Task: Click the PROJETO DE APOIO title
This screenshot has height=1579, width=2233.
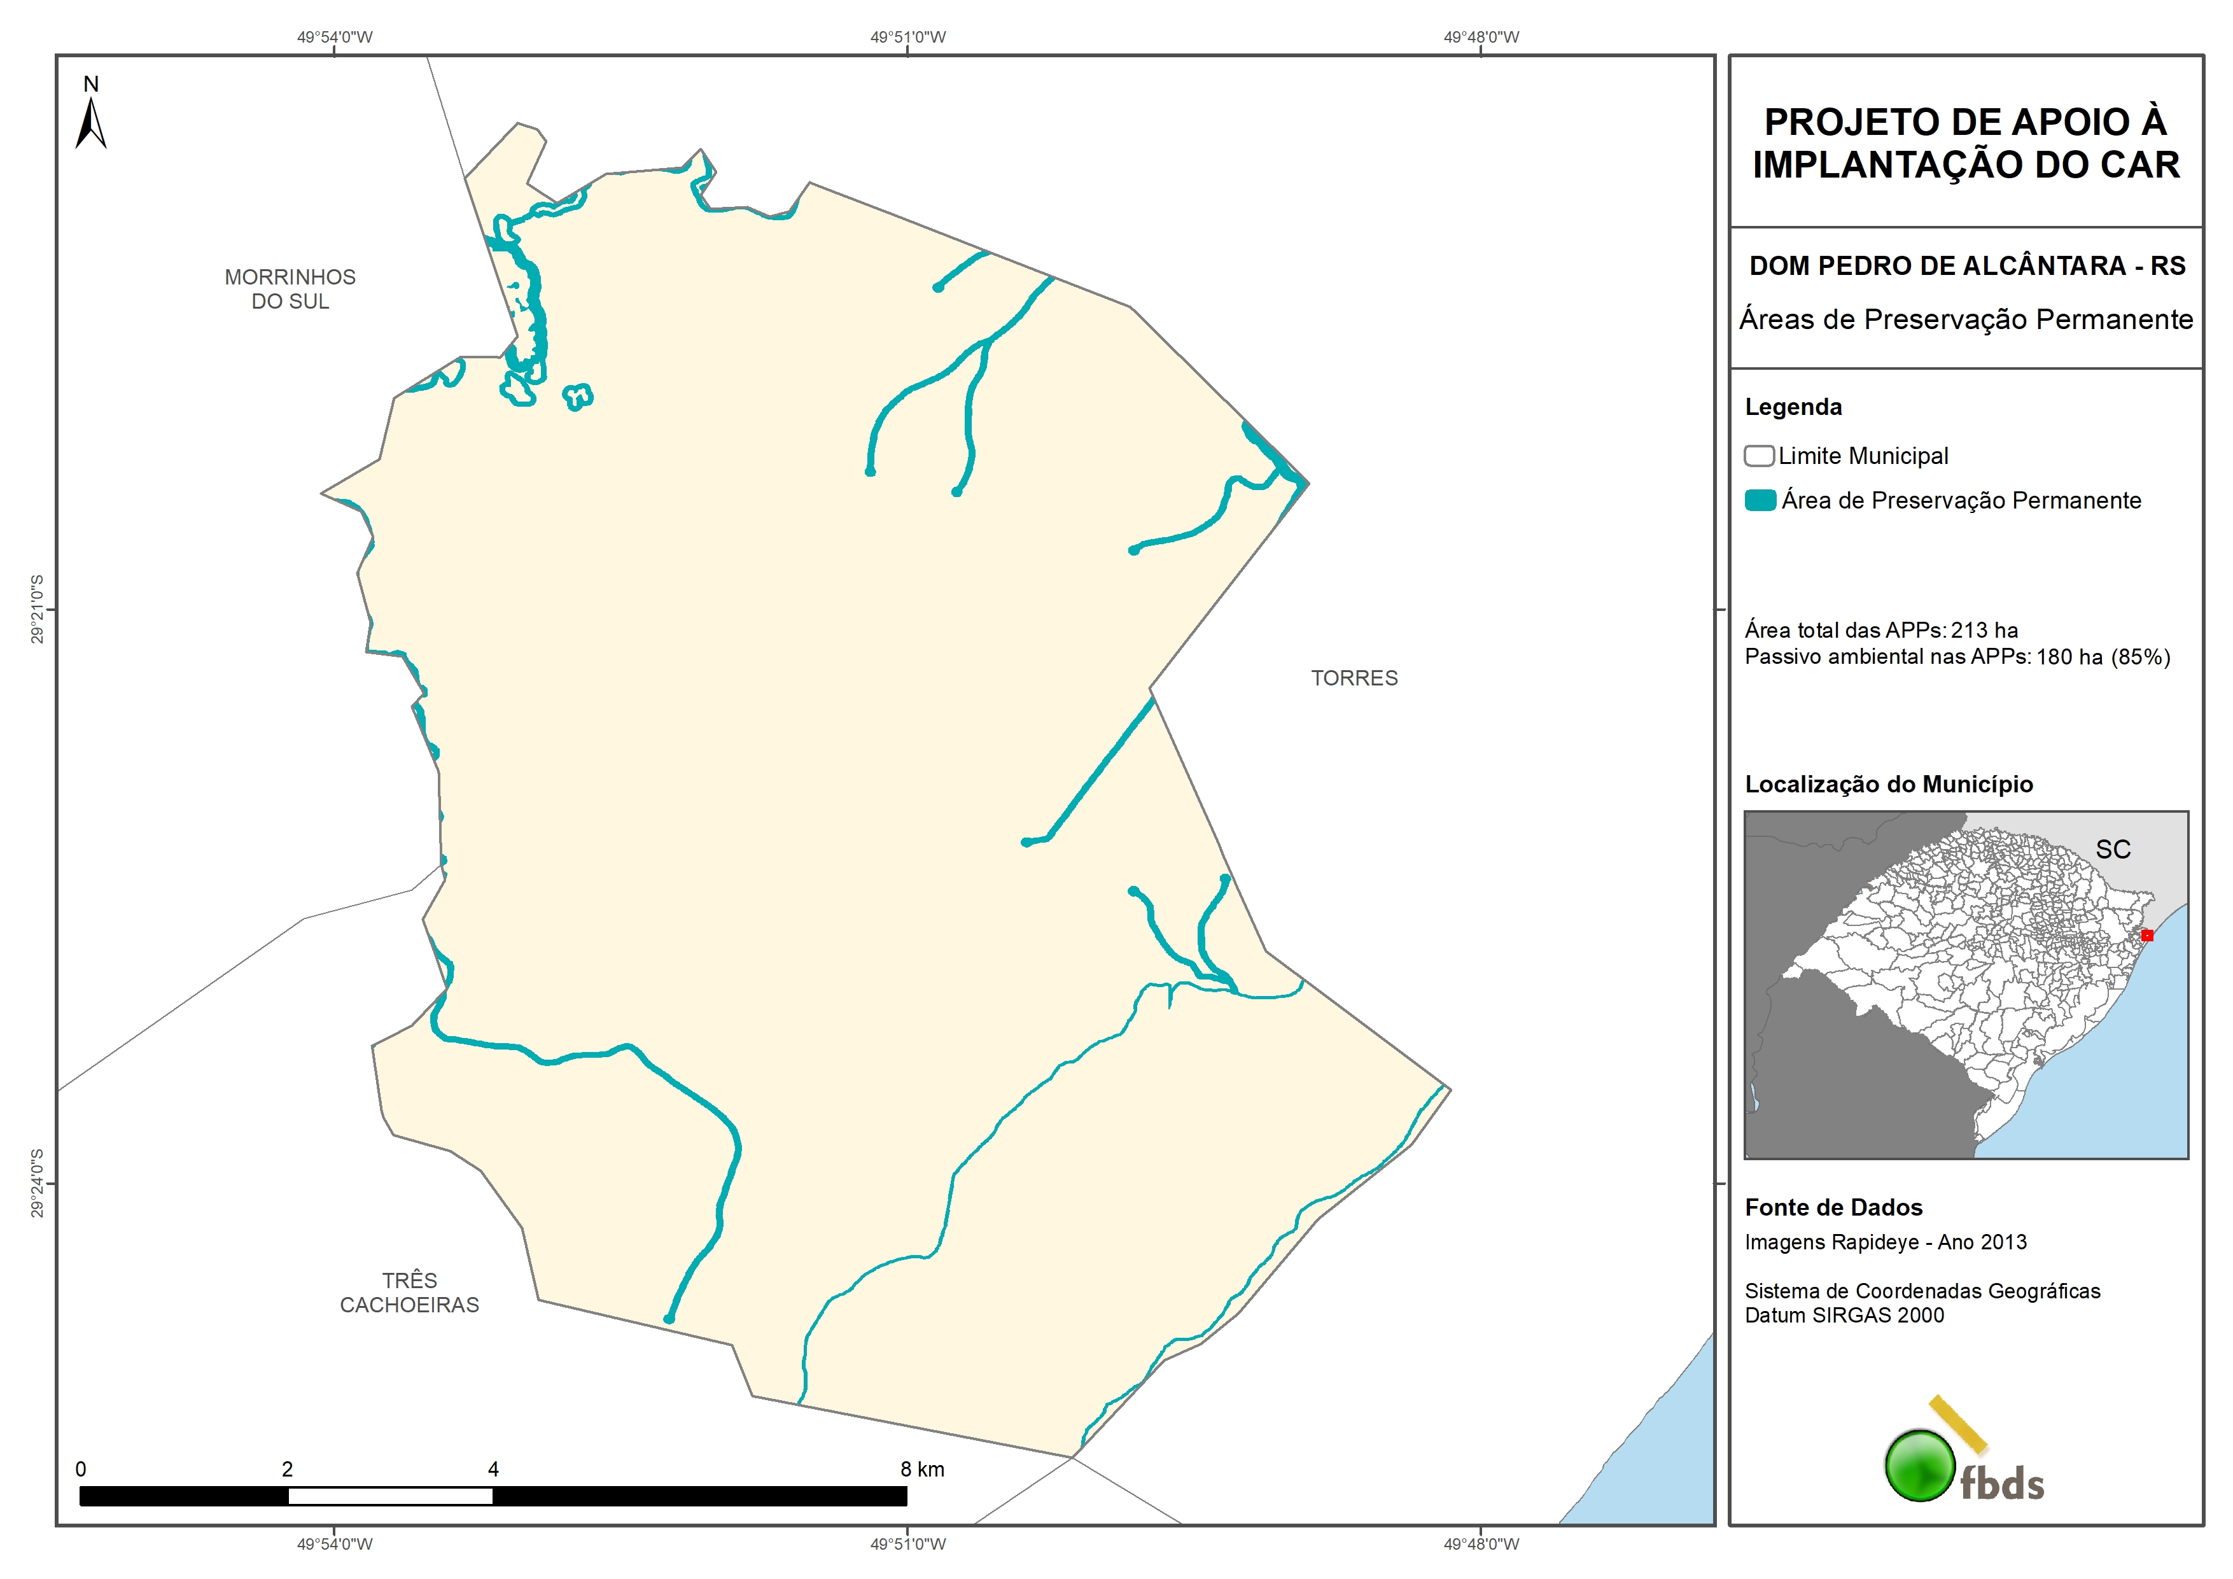Action: [x=1966, y=143]
